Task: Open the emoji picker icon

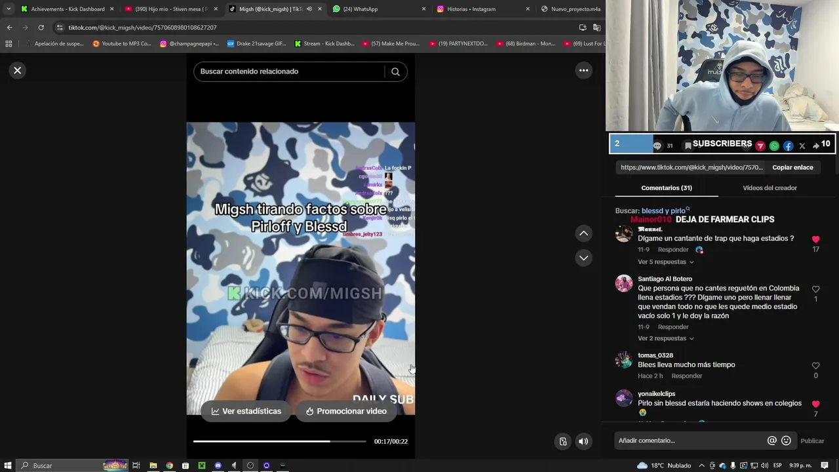Action: pos(786,441)
